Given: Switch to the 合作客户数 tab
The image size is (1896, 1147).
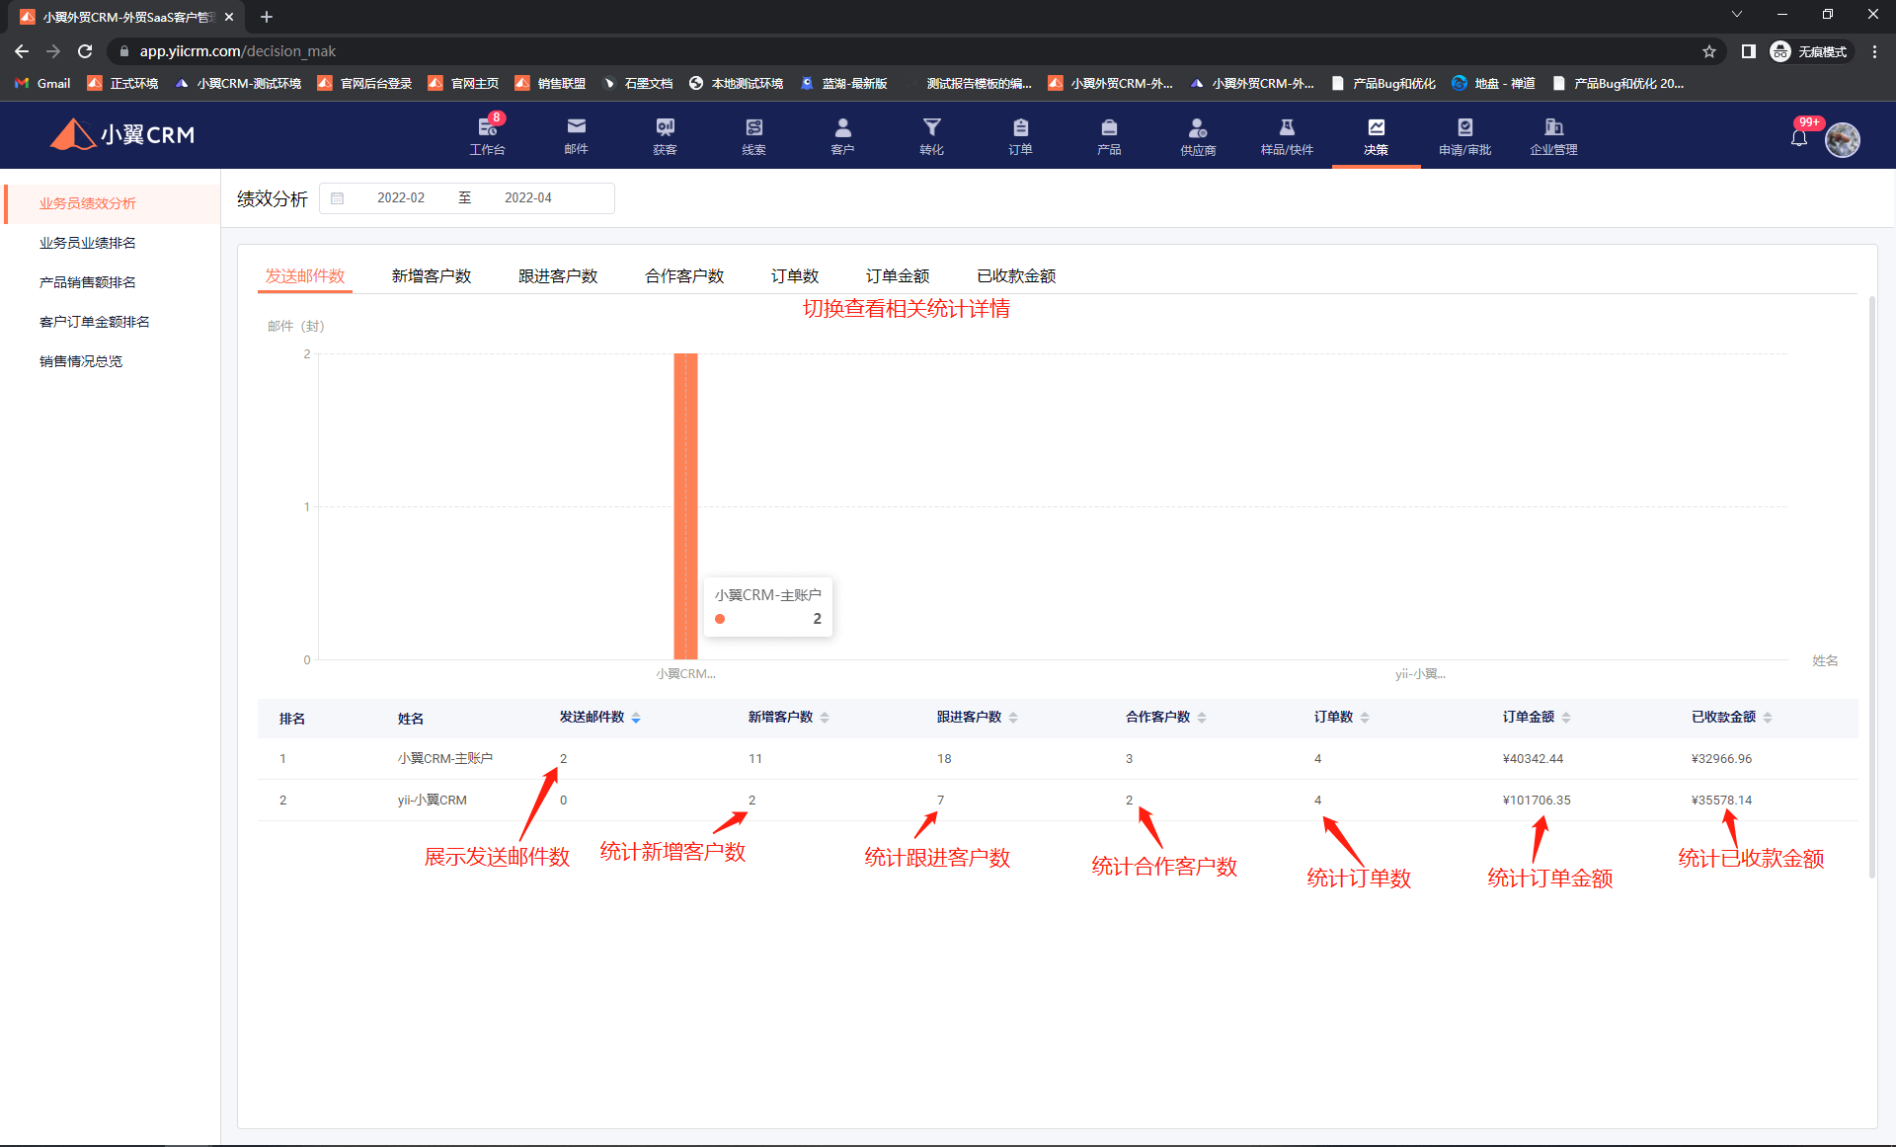Looking at the screenshot, I should (x=684, y=276).
